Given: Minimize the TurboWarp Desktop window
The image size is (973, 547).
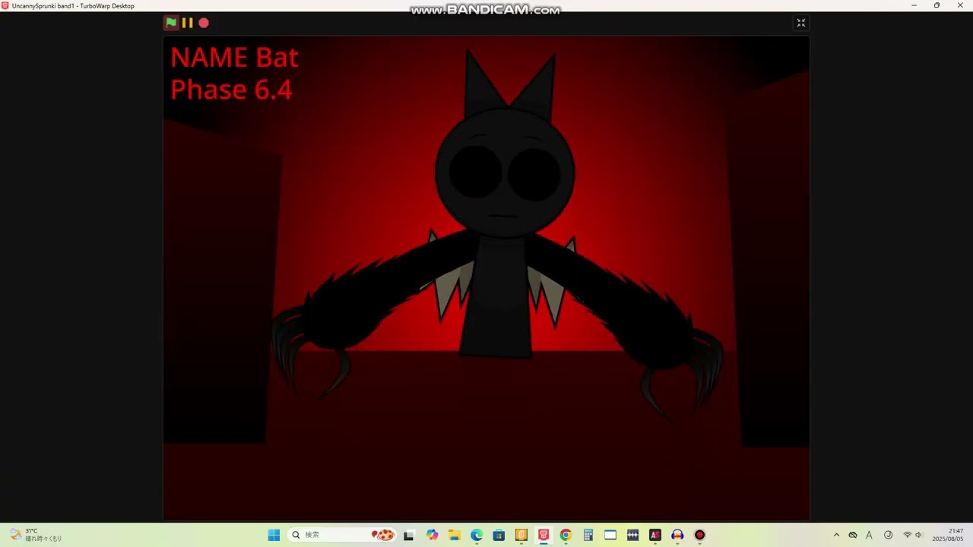Looking at the screenshot, I should coord(914,5).
